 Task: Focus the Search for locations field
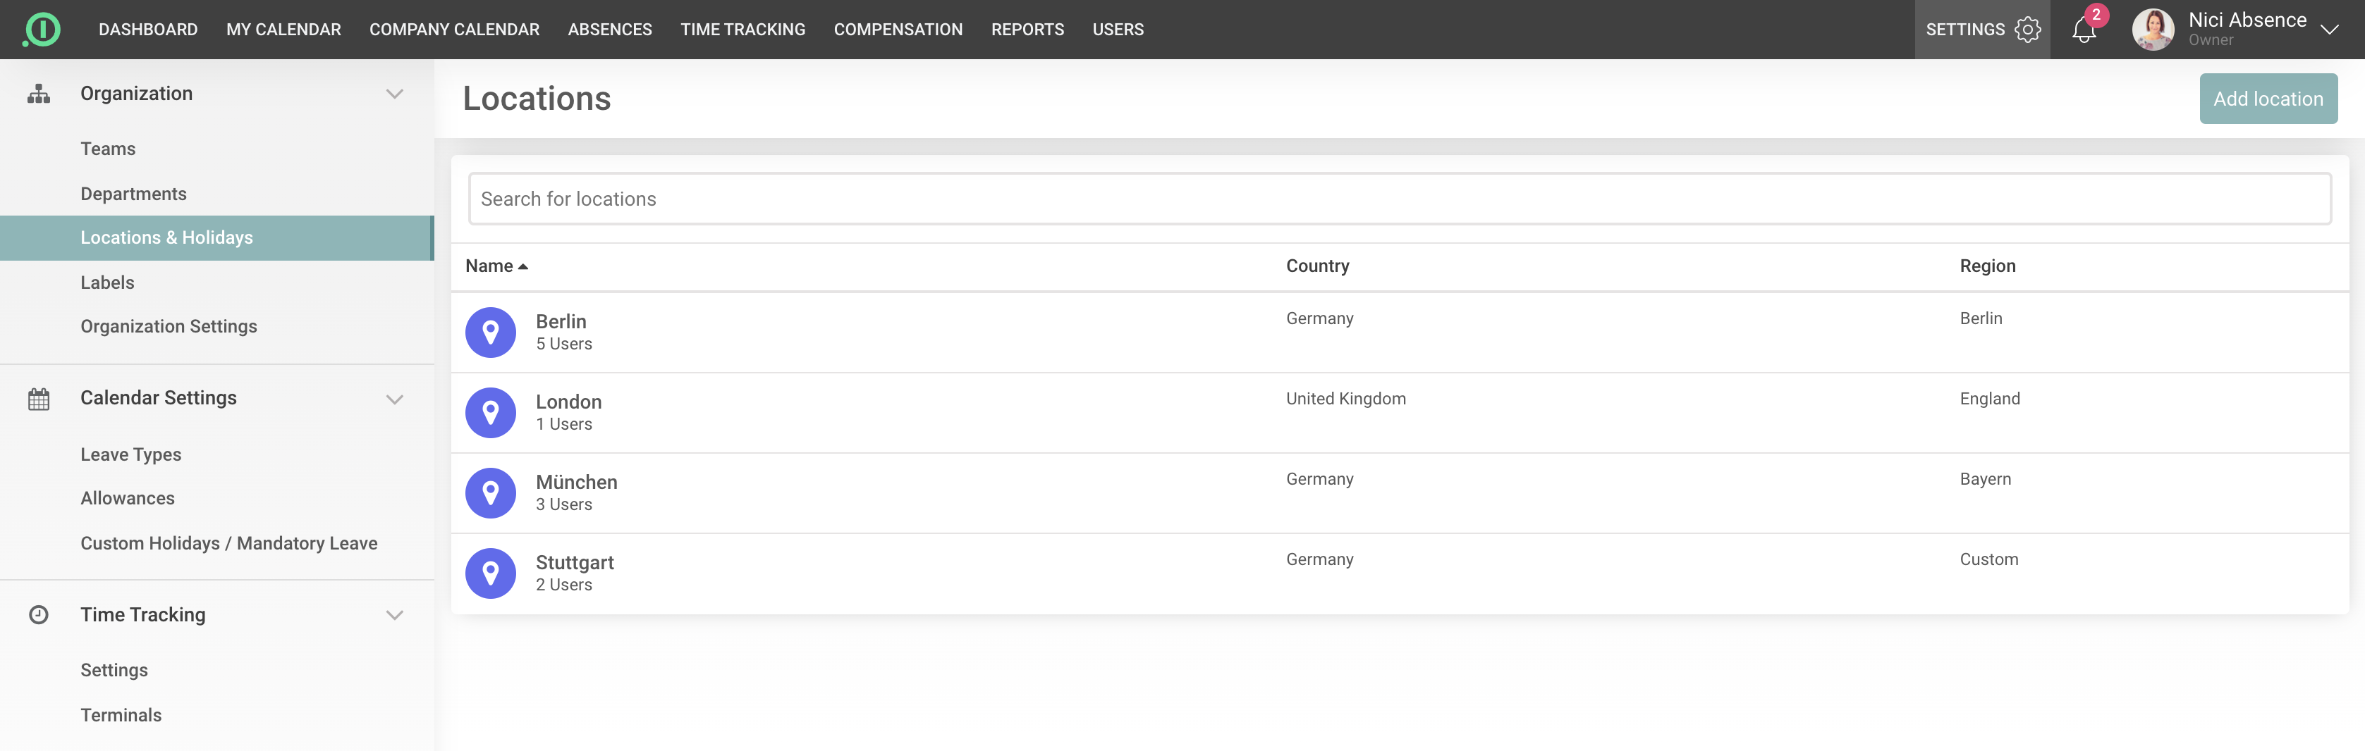coord(1398,199)
